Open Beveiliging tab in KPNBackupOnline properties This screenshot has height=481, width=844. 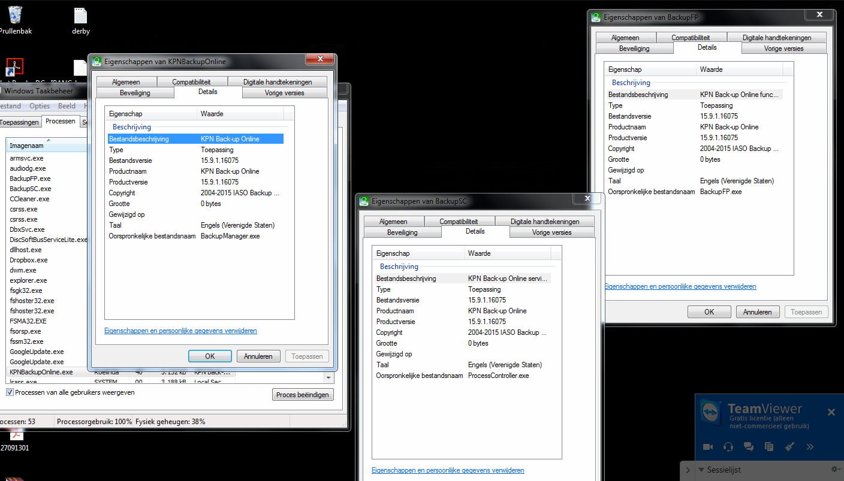[135, 93]
